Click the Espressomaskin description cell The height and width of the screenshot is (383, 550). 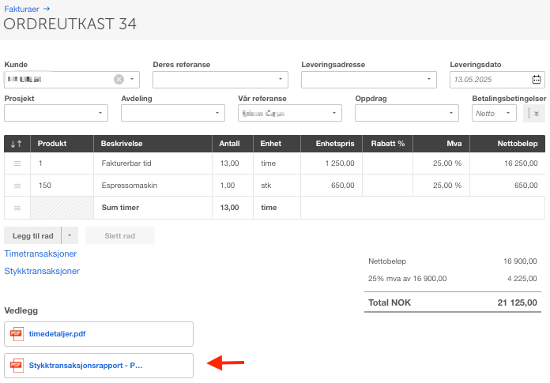[x=153, y=186]
